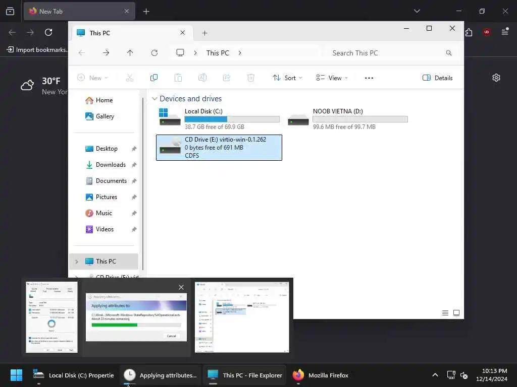The height and width of the screenshot is (387, 517).
Task: Click Mozilla Firefox taskbar button
Action: pos(321,375)
